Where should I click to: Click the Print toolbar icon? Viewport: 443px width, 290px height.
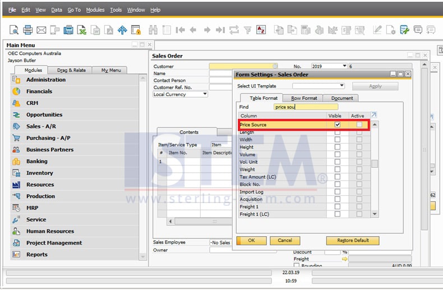[27, 30]
